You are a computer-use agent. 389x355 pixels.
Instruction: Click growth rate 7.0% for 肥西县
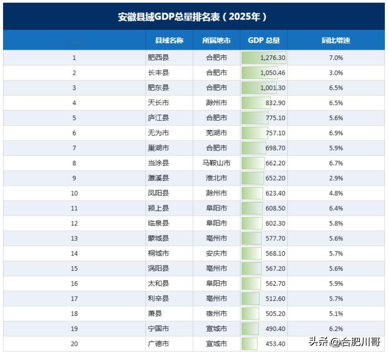[336, 58]
